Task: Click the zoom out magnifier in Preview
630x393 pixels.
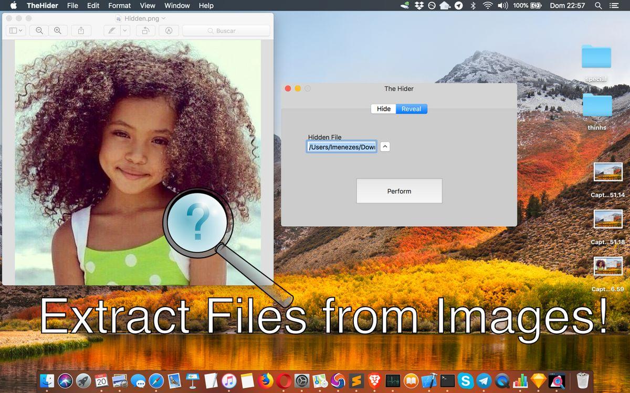Action: (x=39, y=31)
